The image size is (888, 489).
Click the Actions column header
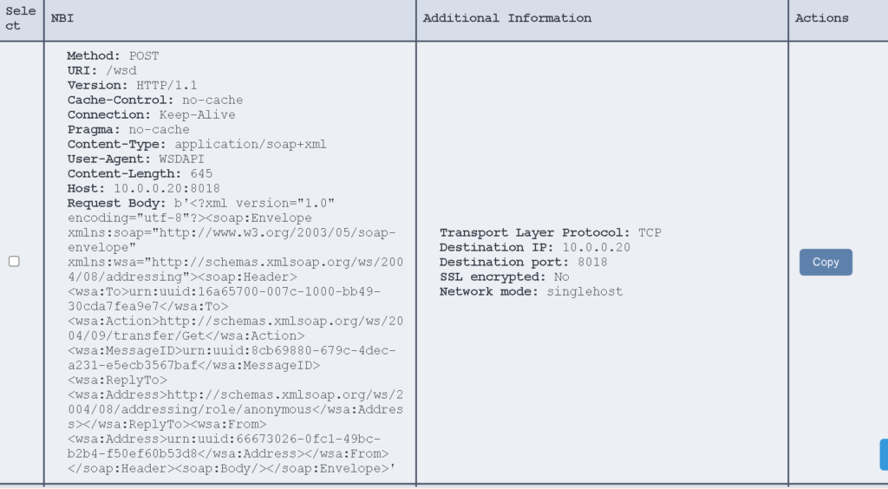pyautogui.click(x=821, y=18)
